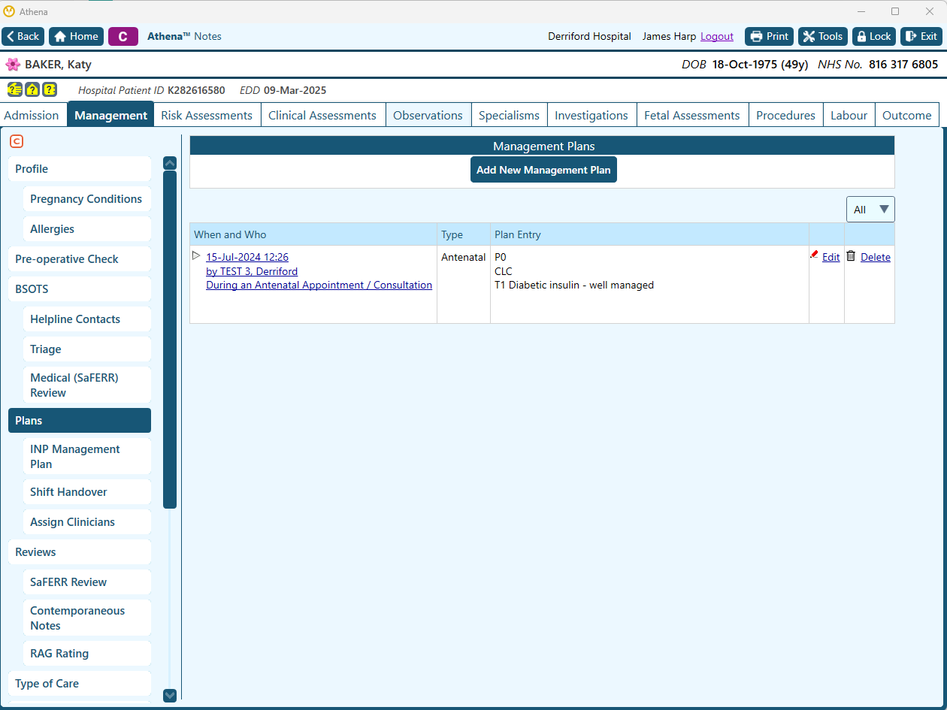Expand the 15-Jul-2024 plan entry triangle
This screenshot has height=710, width=947.
(x=197, y=256)
